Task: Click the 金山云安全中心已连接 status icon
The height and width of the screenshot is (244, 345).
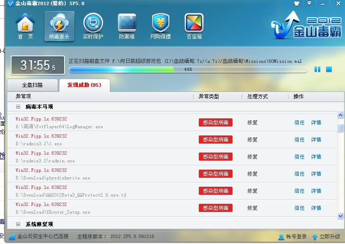Action: point(12,237)
